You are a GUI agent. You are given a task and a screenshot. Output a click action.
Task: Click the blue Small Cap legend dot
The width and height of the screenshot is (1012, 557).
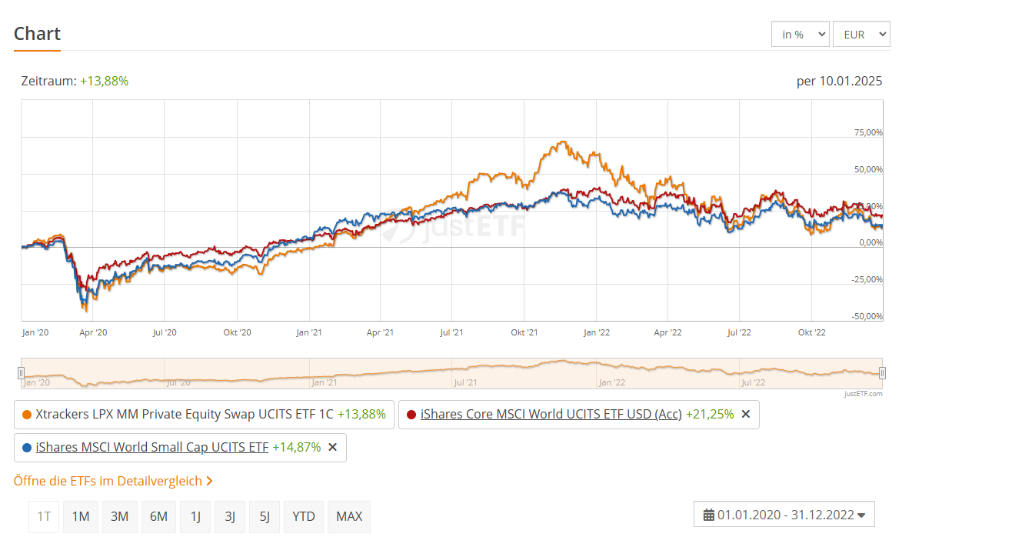click(x=27, y=447)
